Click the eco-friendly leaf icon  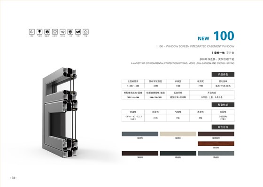tap(78, 32)
